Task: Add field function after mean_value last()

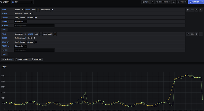Action: pyautogui.click(x=35, y=38)
